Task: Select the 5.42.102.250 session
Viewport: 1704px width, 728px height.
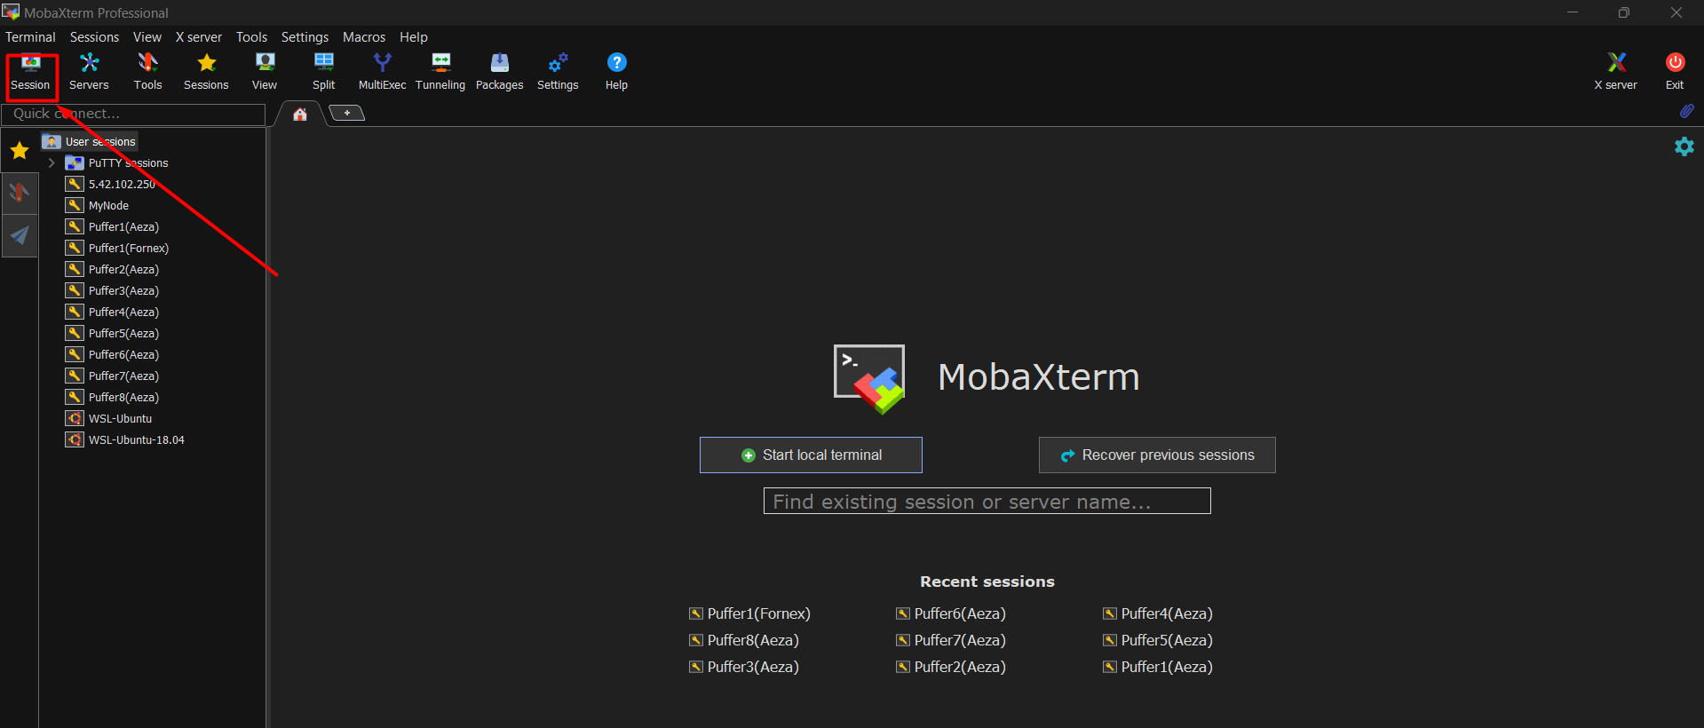Action: pyautogui.click(x=122, y=185)
